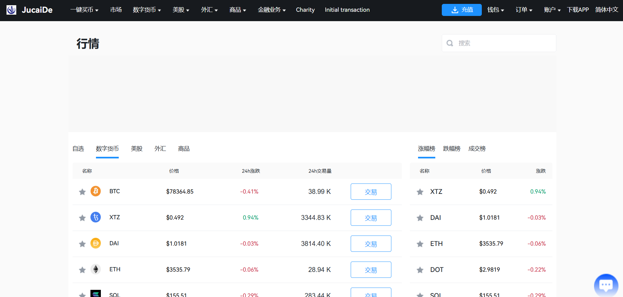The height and width of the screenshot is (297, 623).
Task: Click the 交易 trade button for BTC
Action: (371, 192)
